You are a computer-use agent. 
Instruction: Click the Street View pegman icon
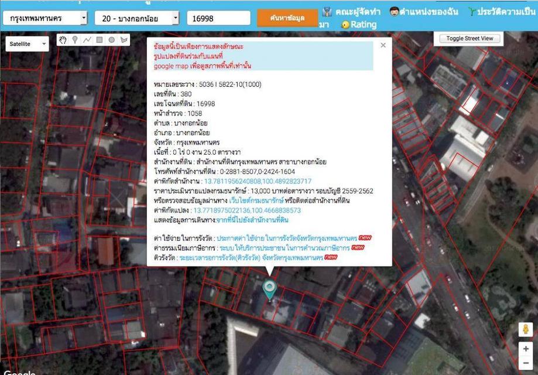coord(526,330)
